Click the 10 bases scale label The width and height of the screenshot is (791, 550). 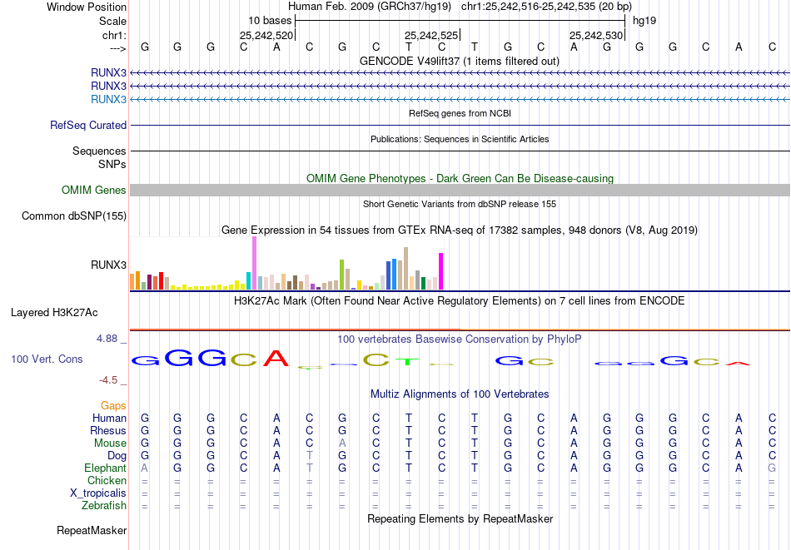[270, 21]
